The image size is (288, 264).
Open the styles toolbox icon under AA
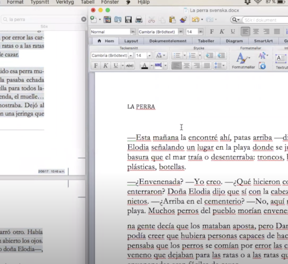[262, 66]
